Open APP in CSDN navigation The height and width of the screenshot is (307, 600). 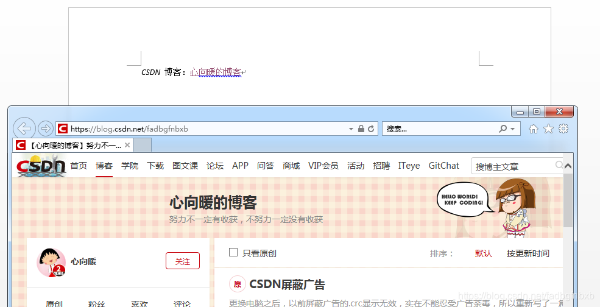241,166
